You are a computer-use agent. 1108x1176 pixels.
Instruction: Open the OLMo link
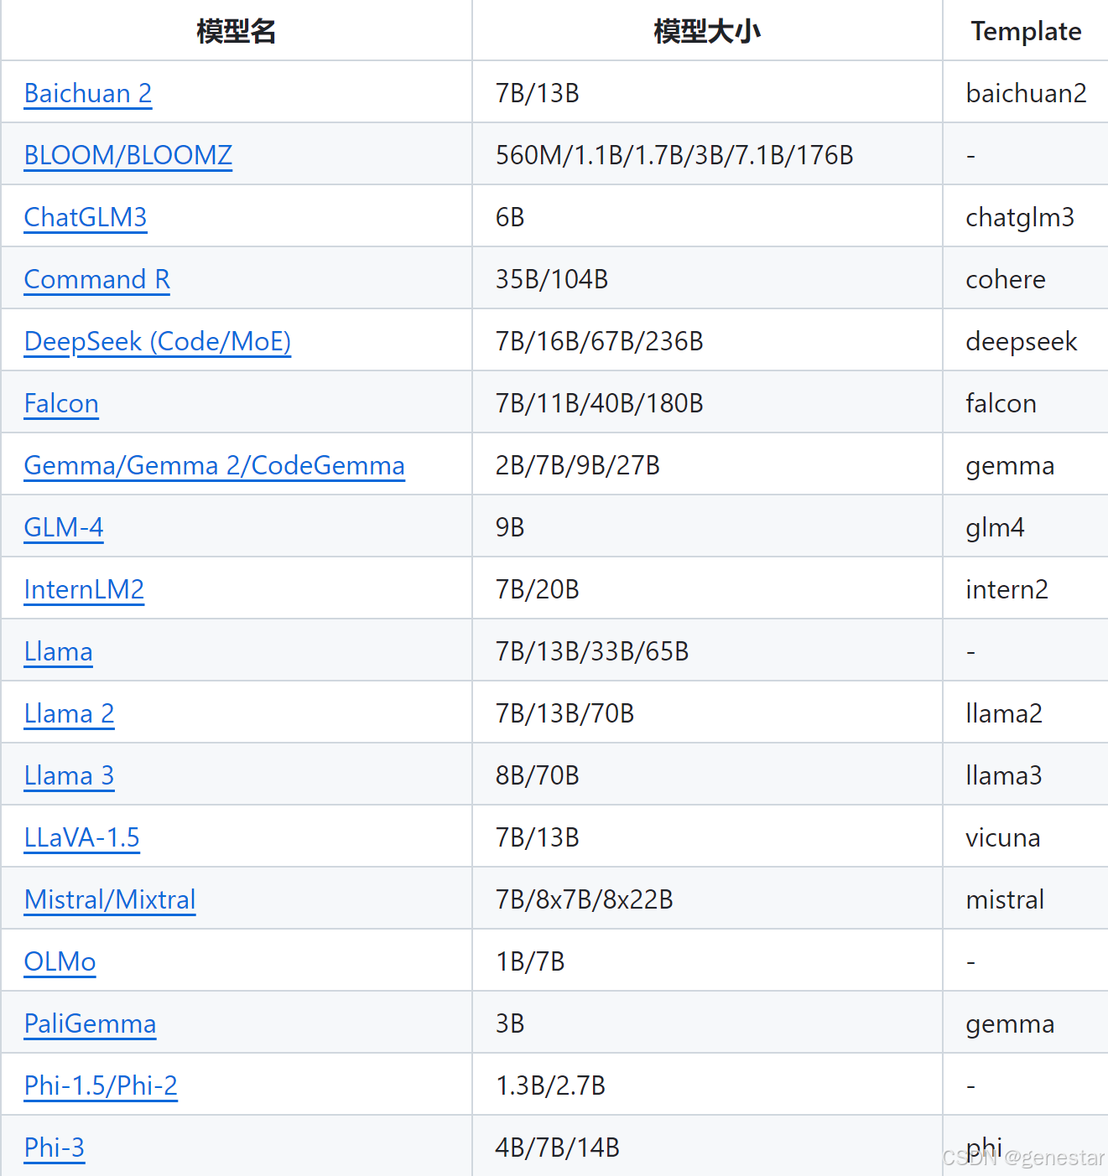point(60,961)
